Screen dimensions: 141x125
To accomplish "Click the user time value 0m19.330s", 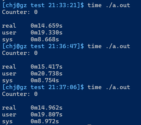I will point(47,32).
